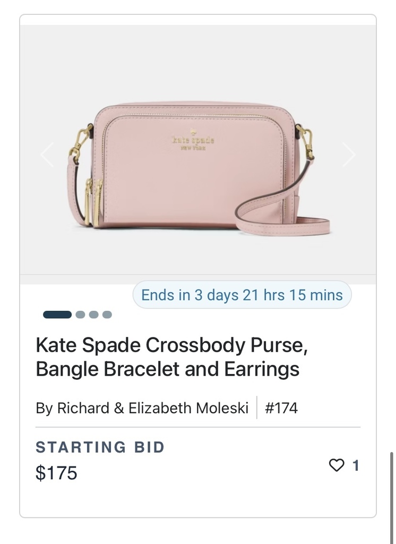Tap the $175 bid amount
Screen dimensions: 396x544
[56, 473]
